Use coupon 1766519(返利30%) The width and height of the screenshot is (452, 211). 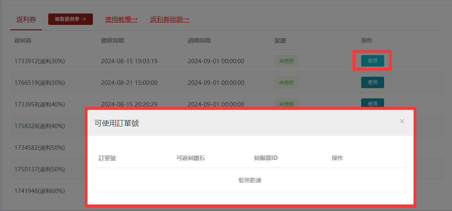pos(372,82)
